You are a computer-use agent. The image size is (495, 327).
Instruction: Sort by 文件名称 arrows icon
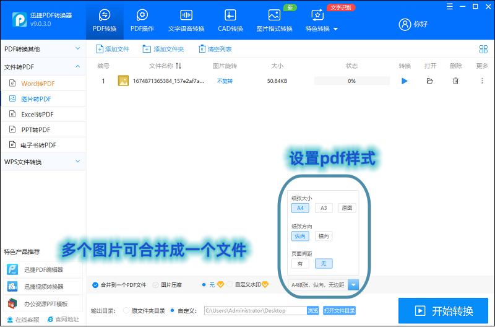(x=179, y=66)
